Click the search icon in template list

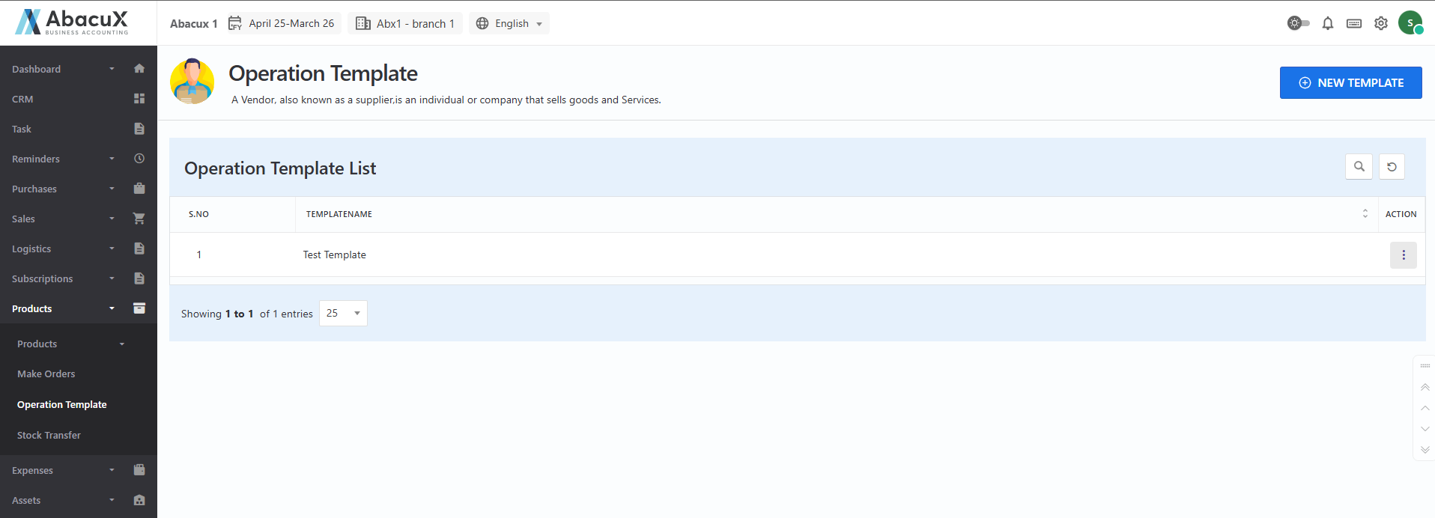coord(1359,167)
